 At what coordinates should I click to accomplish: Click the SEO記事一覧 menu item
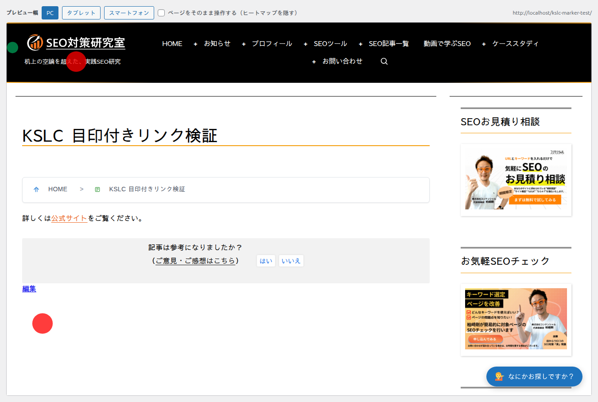(389, 43)
